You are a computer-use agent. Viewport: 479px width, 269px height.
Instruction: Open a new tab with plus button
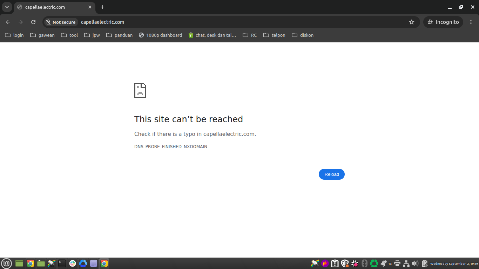102,7
